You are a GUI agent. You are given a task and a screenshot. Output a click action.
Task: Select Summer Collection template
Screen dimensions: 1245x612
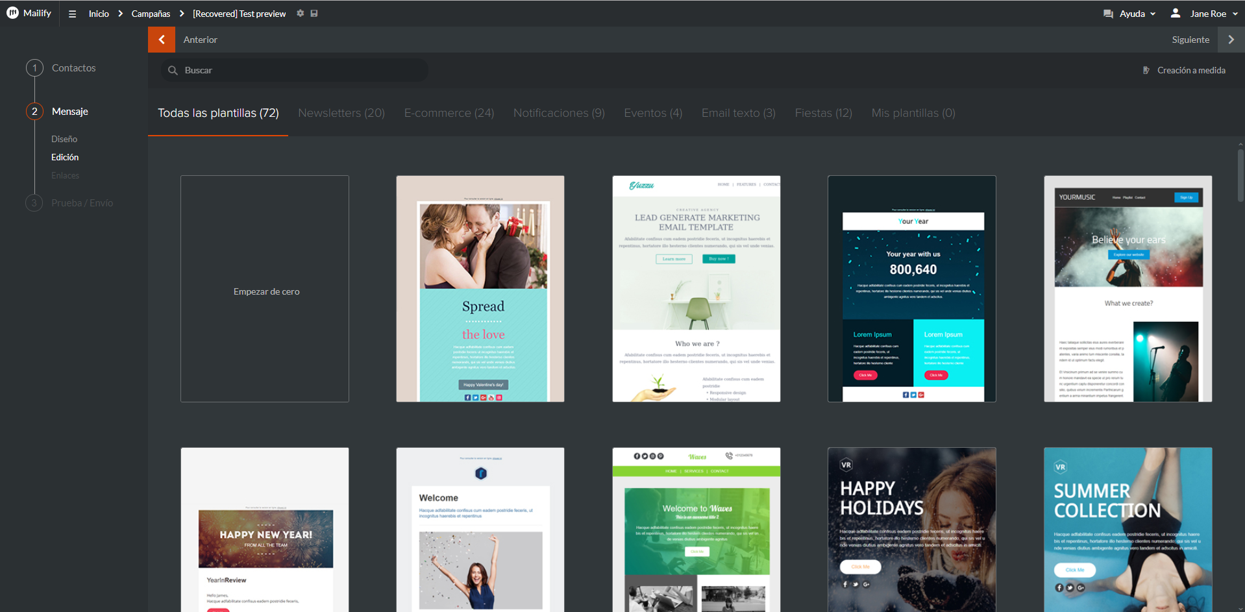(x=1128, y=530)
